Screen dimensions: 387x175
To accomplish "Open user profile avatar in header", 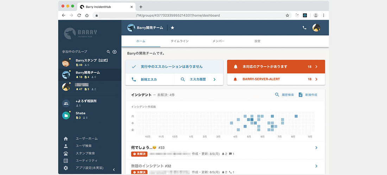I will 316,28.
